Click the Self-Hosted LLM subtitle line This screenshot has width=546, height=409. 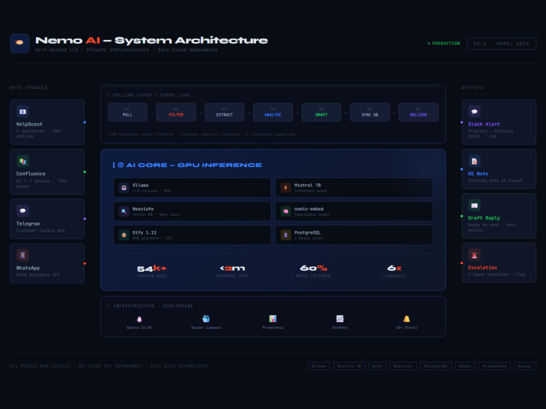127,50
